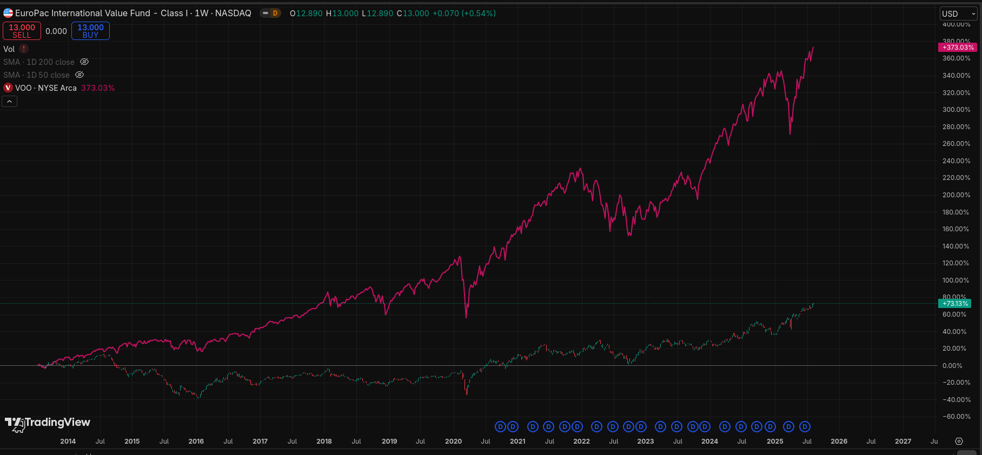982x455 pixels.
Task: Click the blue 13.000 BUY button
Action: (x=90, y=31)
